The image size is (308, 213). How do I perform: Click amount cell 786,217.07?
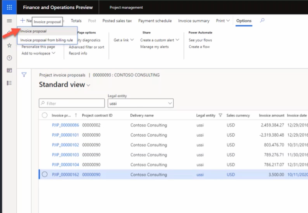coord(274,164)
